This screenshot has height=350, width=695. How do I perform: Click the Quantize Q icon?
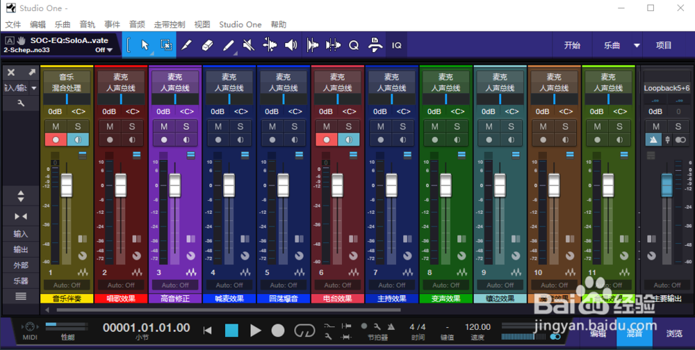point(354,45)
